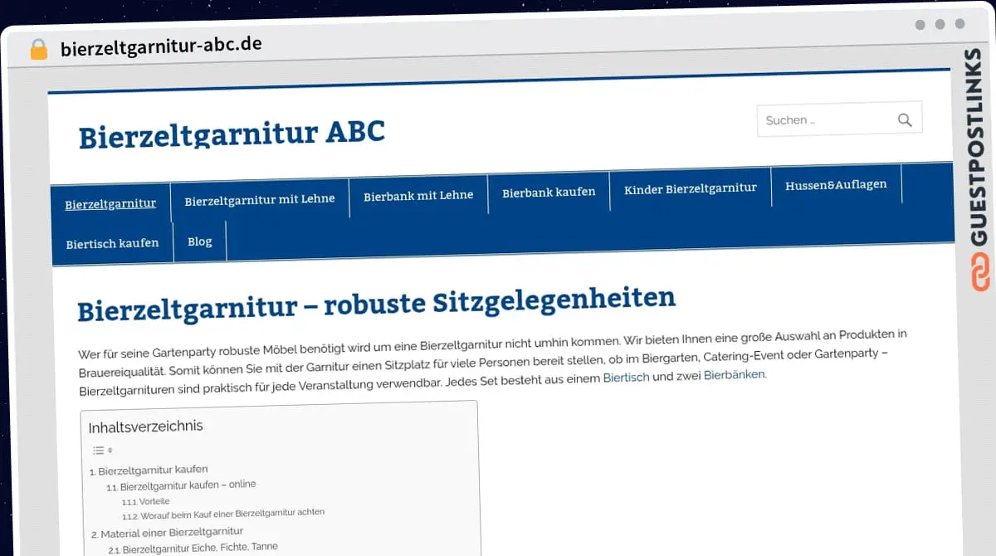Click the search magnifier icon
Viewport: 996px width, 556px height.
coord(905,120)
